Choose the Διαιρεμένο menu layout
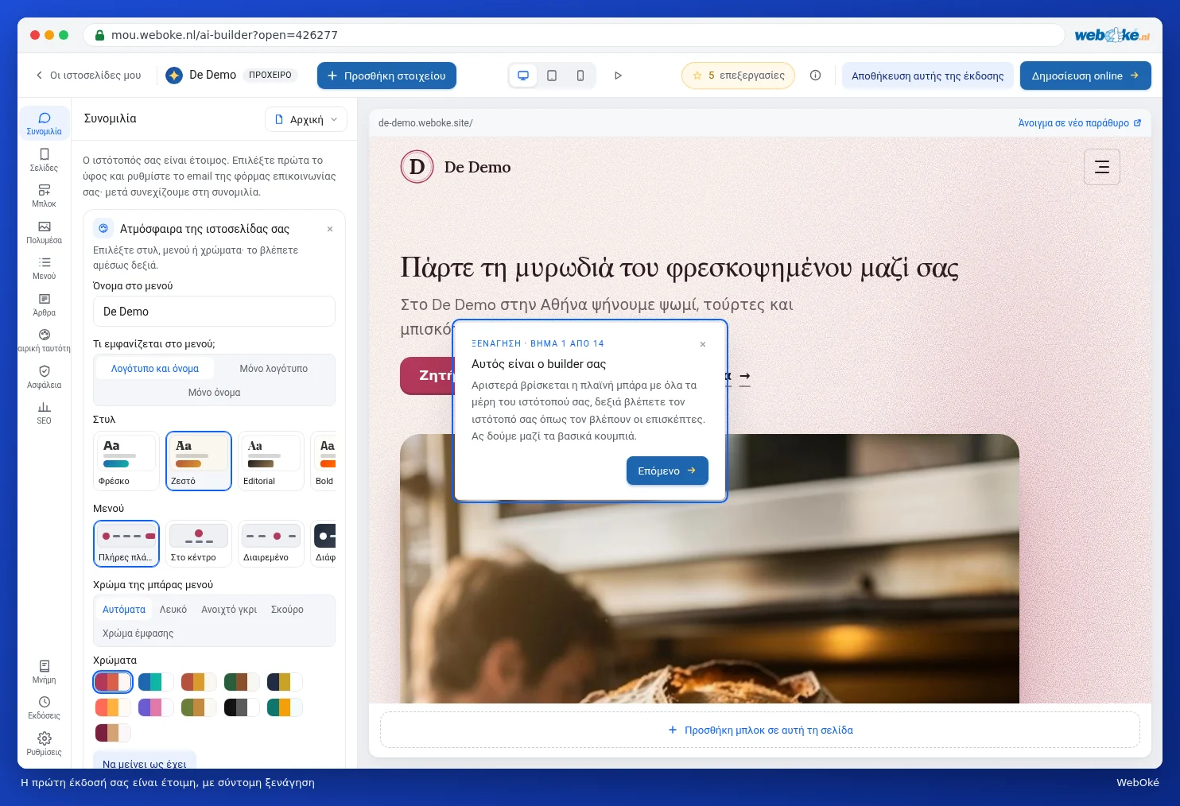Viewport: 1180px width, 806px height. coord(271,544)
